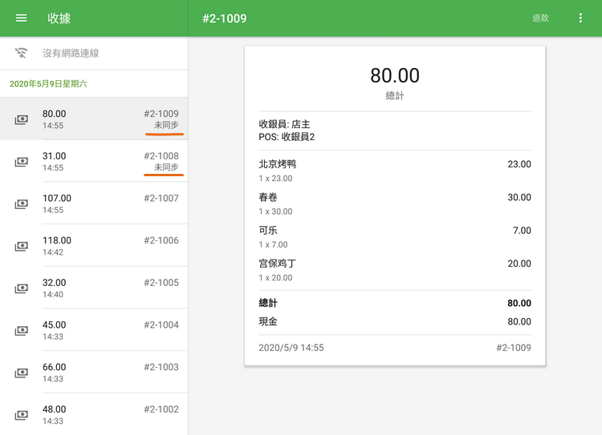Click the no-wifi connection icon

pos(21,53)
